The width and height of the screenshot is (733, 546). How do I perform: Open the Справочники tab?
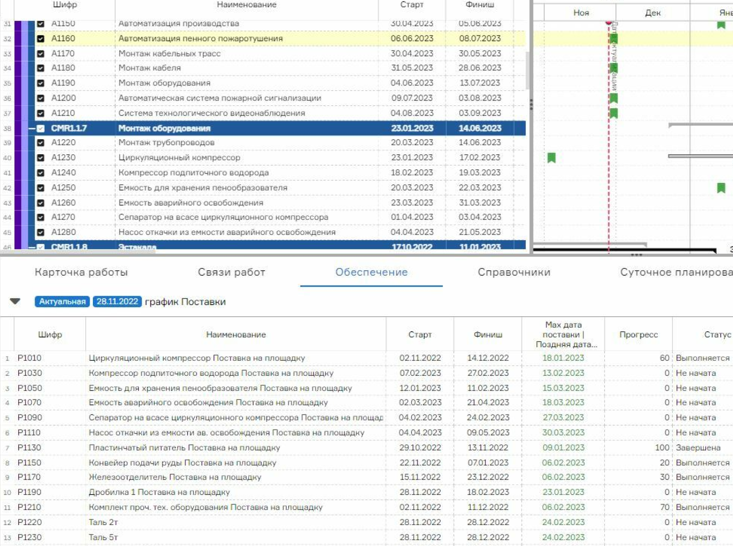pos(514,272)
